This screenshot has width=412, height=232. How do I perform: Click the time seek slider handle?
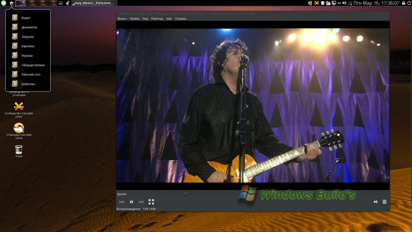point(185,194)
